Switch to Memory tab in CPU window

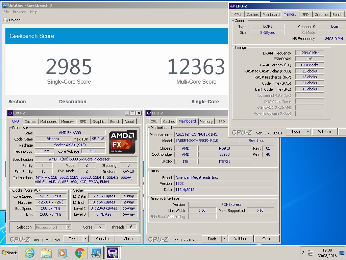tap(68, 122)
